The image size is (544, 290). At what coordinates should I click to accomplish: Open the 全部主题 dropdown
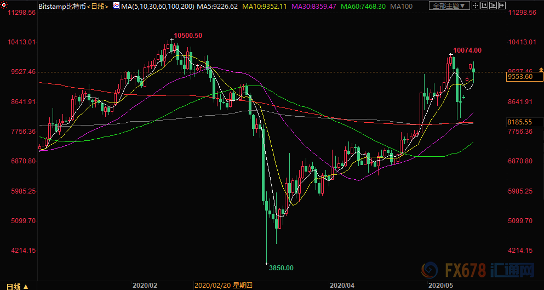tap(449, 5)
